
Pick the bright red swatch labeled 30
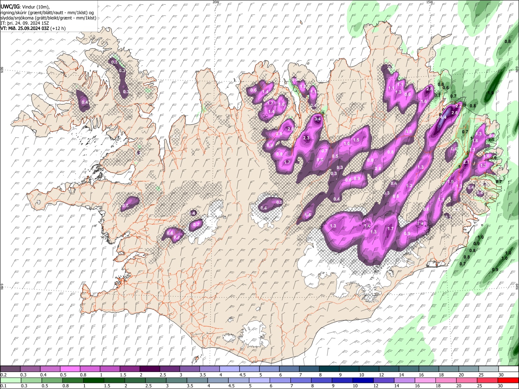(x=508, y=380)
